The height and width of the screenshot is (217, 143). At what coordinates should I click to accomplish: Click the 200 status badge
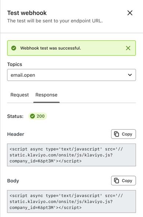point(37,116)
